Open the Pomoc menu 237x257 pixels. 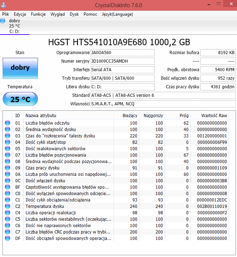[90, 14]
